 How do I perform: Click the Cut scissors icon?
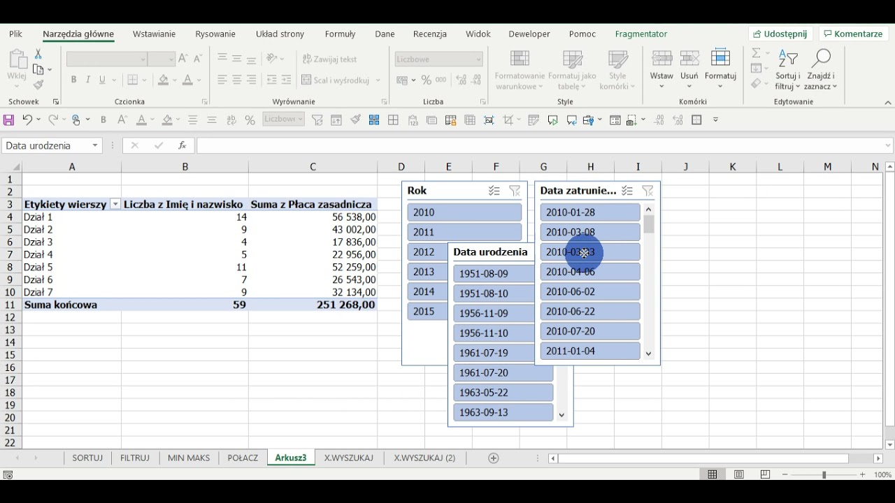(38, 54)
